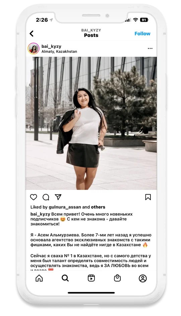Tap bai_kyzy username in caption
Viewport: 181px width, 316px height.
pos(40,214)
